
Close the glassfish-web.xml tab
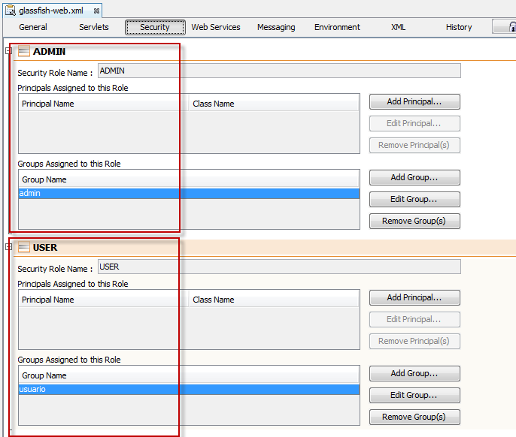click(96, 11)
